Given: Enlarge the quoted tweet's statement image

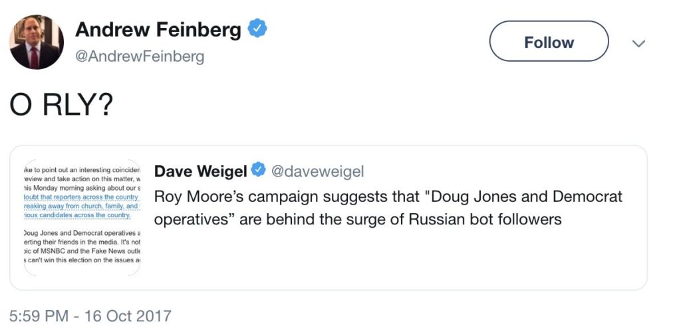Looking at the screenshot, I should tap(82, 217).
